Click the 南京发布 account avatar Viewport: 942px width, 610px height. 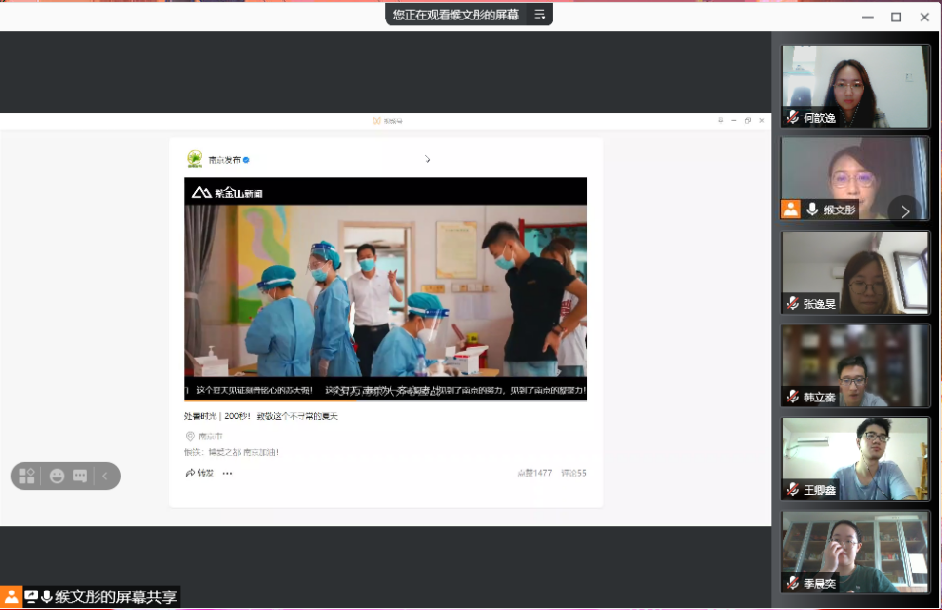pos(195,159)
